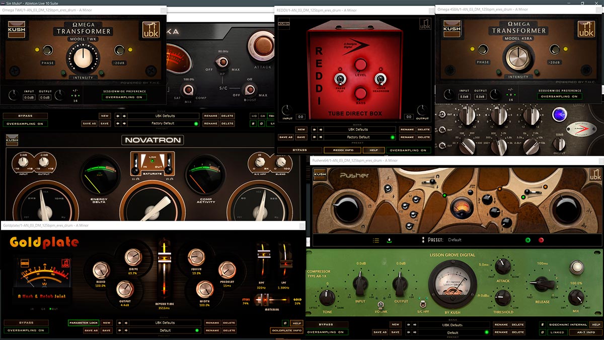Open the UBK Defaults bank selector in REDDI

tap(359, 129)
